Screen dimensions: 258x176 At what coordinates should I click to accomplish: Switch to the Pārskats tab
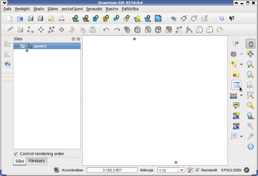pyautogui.click(x=37, y=161)
